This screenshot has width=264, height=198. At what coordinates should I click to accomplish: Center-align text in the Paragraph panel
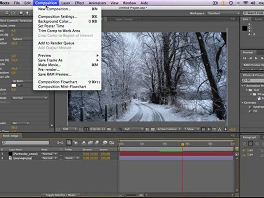click(251, 144)
